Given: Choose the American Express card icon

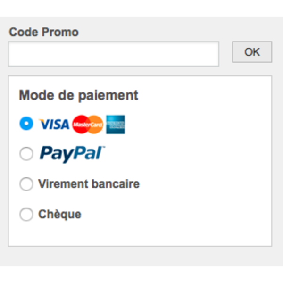Looking at the screenshot, I should point(116,124).
